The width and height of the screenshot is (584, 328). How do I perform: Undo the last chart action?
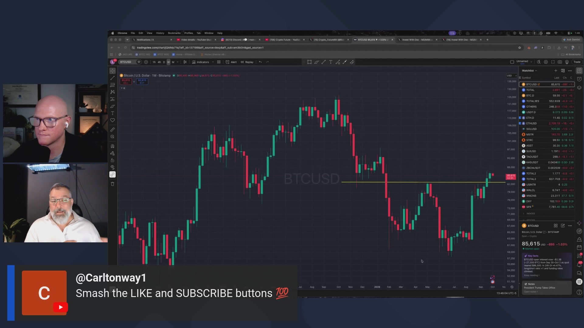(260, 62)
